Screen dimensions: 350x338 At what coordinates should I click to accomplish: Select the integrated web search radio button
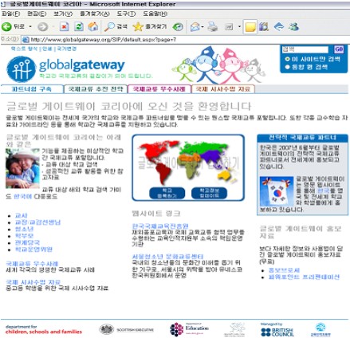[x=287, y=67]
